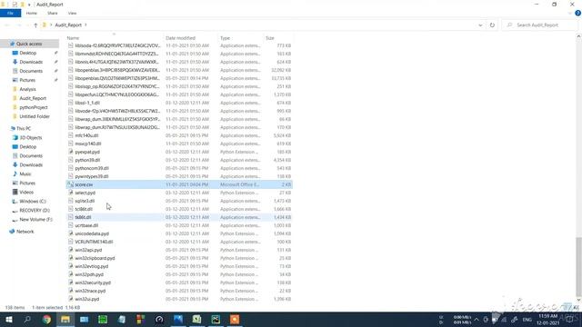
Task: Select python39.dll file
Action: pos(87,160)
